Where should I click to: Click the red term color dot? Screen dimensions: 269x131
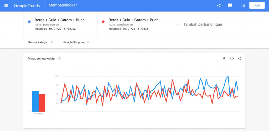[103, 22]
